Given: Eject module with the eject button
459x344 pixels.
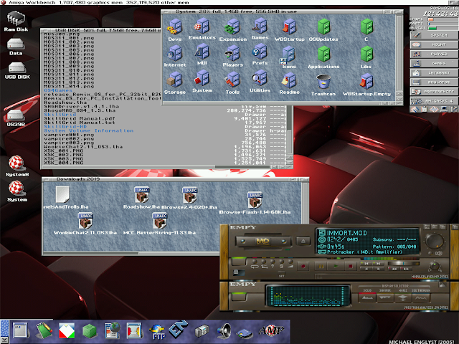Looking at the screenshot, I should (303, 242).
